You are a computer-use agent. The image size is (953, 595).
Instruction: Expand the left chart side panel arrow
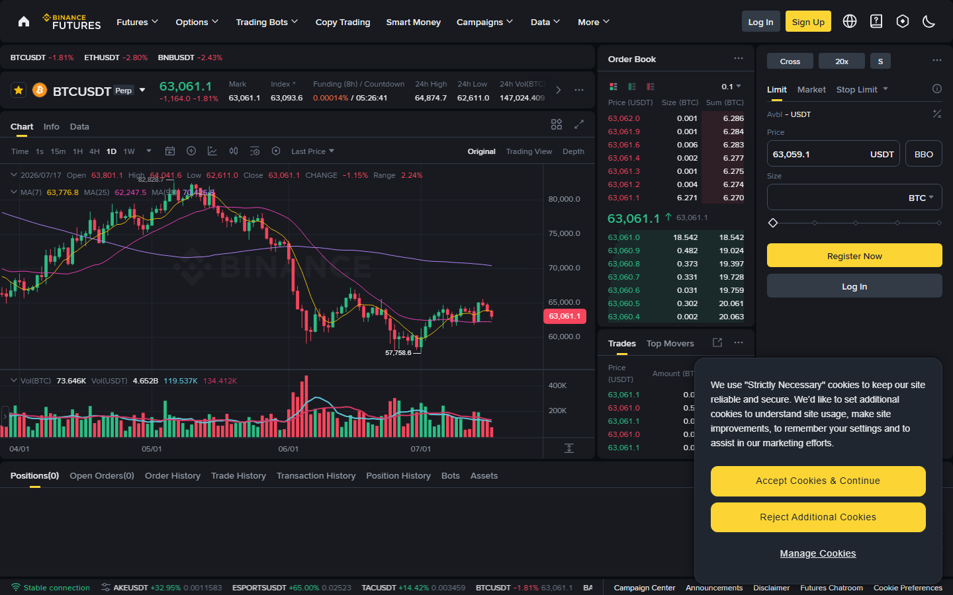5,416
